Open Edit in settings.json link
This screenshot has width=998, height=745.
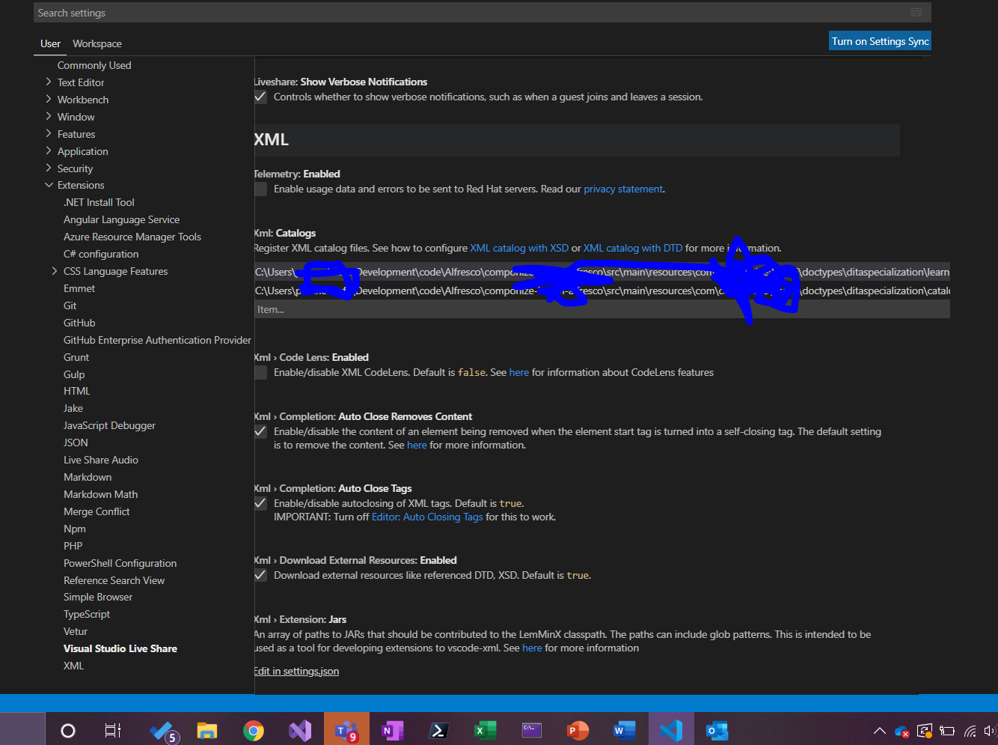pyautogui.click(x=296, y=672)
